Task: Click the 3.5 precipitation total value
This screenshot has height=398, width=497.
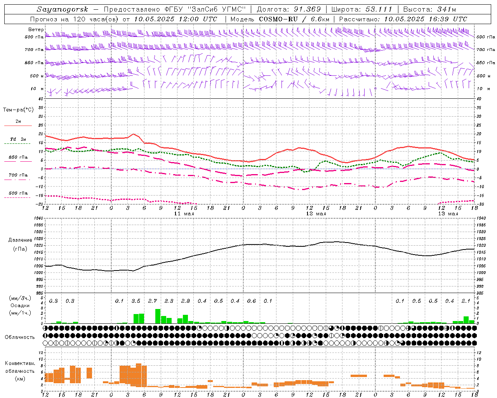Action: [x=136, y=301]
